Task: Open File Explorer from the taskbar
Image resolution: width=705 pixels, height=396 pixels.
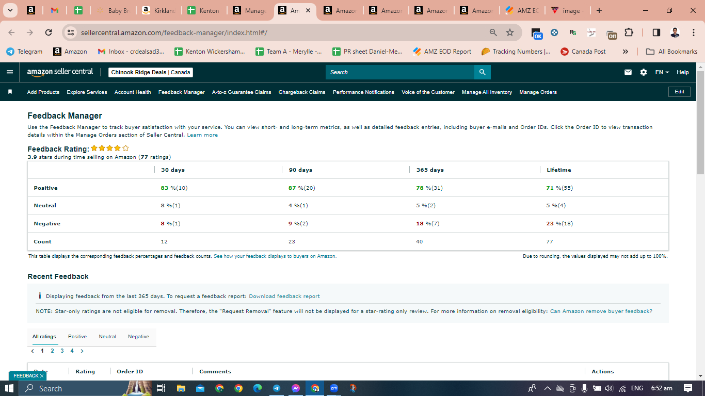Action: 181,388
